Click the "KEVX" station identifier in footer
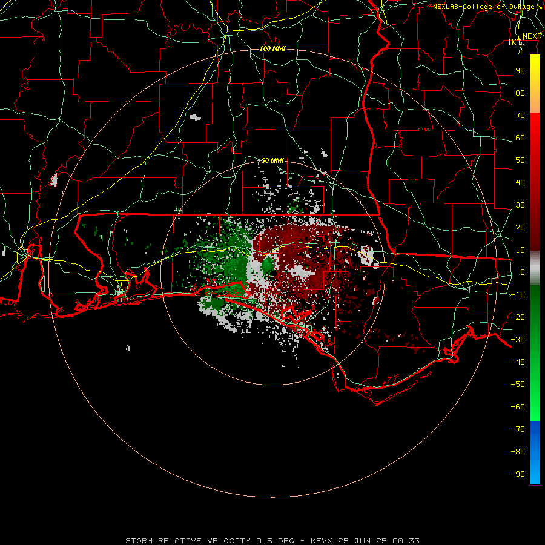The height and width of the screenshot is (545, 545). [322, 541]
